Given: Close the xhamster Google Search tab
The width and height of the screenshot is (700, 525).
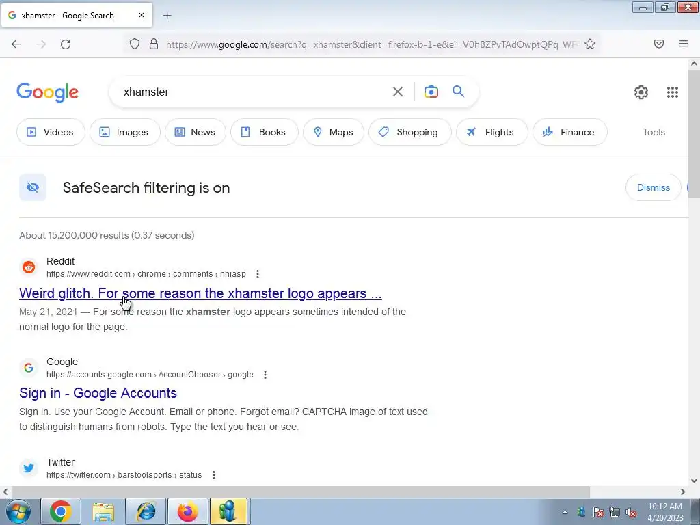Looking at the screenshot, I should pyautogui.click(x=141, y=15).
